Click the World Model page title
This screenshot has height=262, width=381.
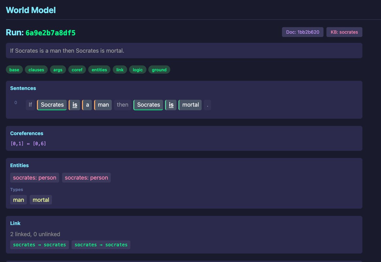(x=31, y=10)
